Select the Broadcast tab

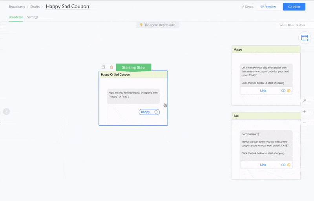16,17
